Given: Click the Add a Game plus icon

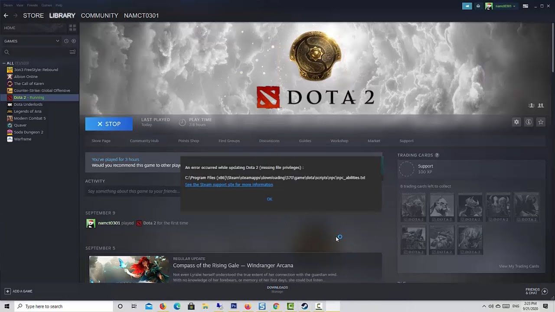Looking at the screenshot, I should 7,291.
